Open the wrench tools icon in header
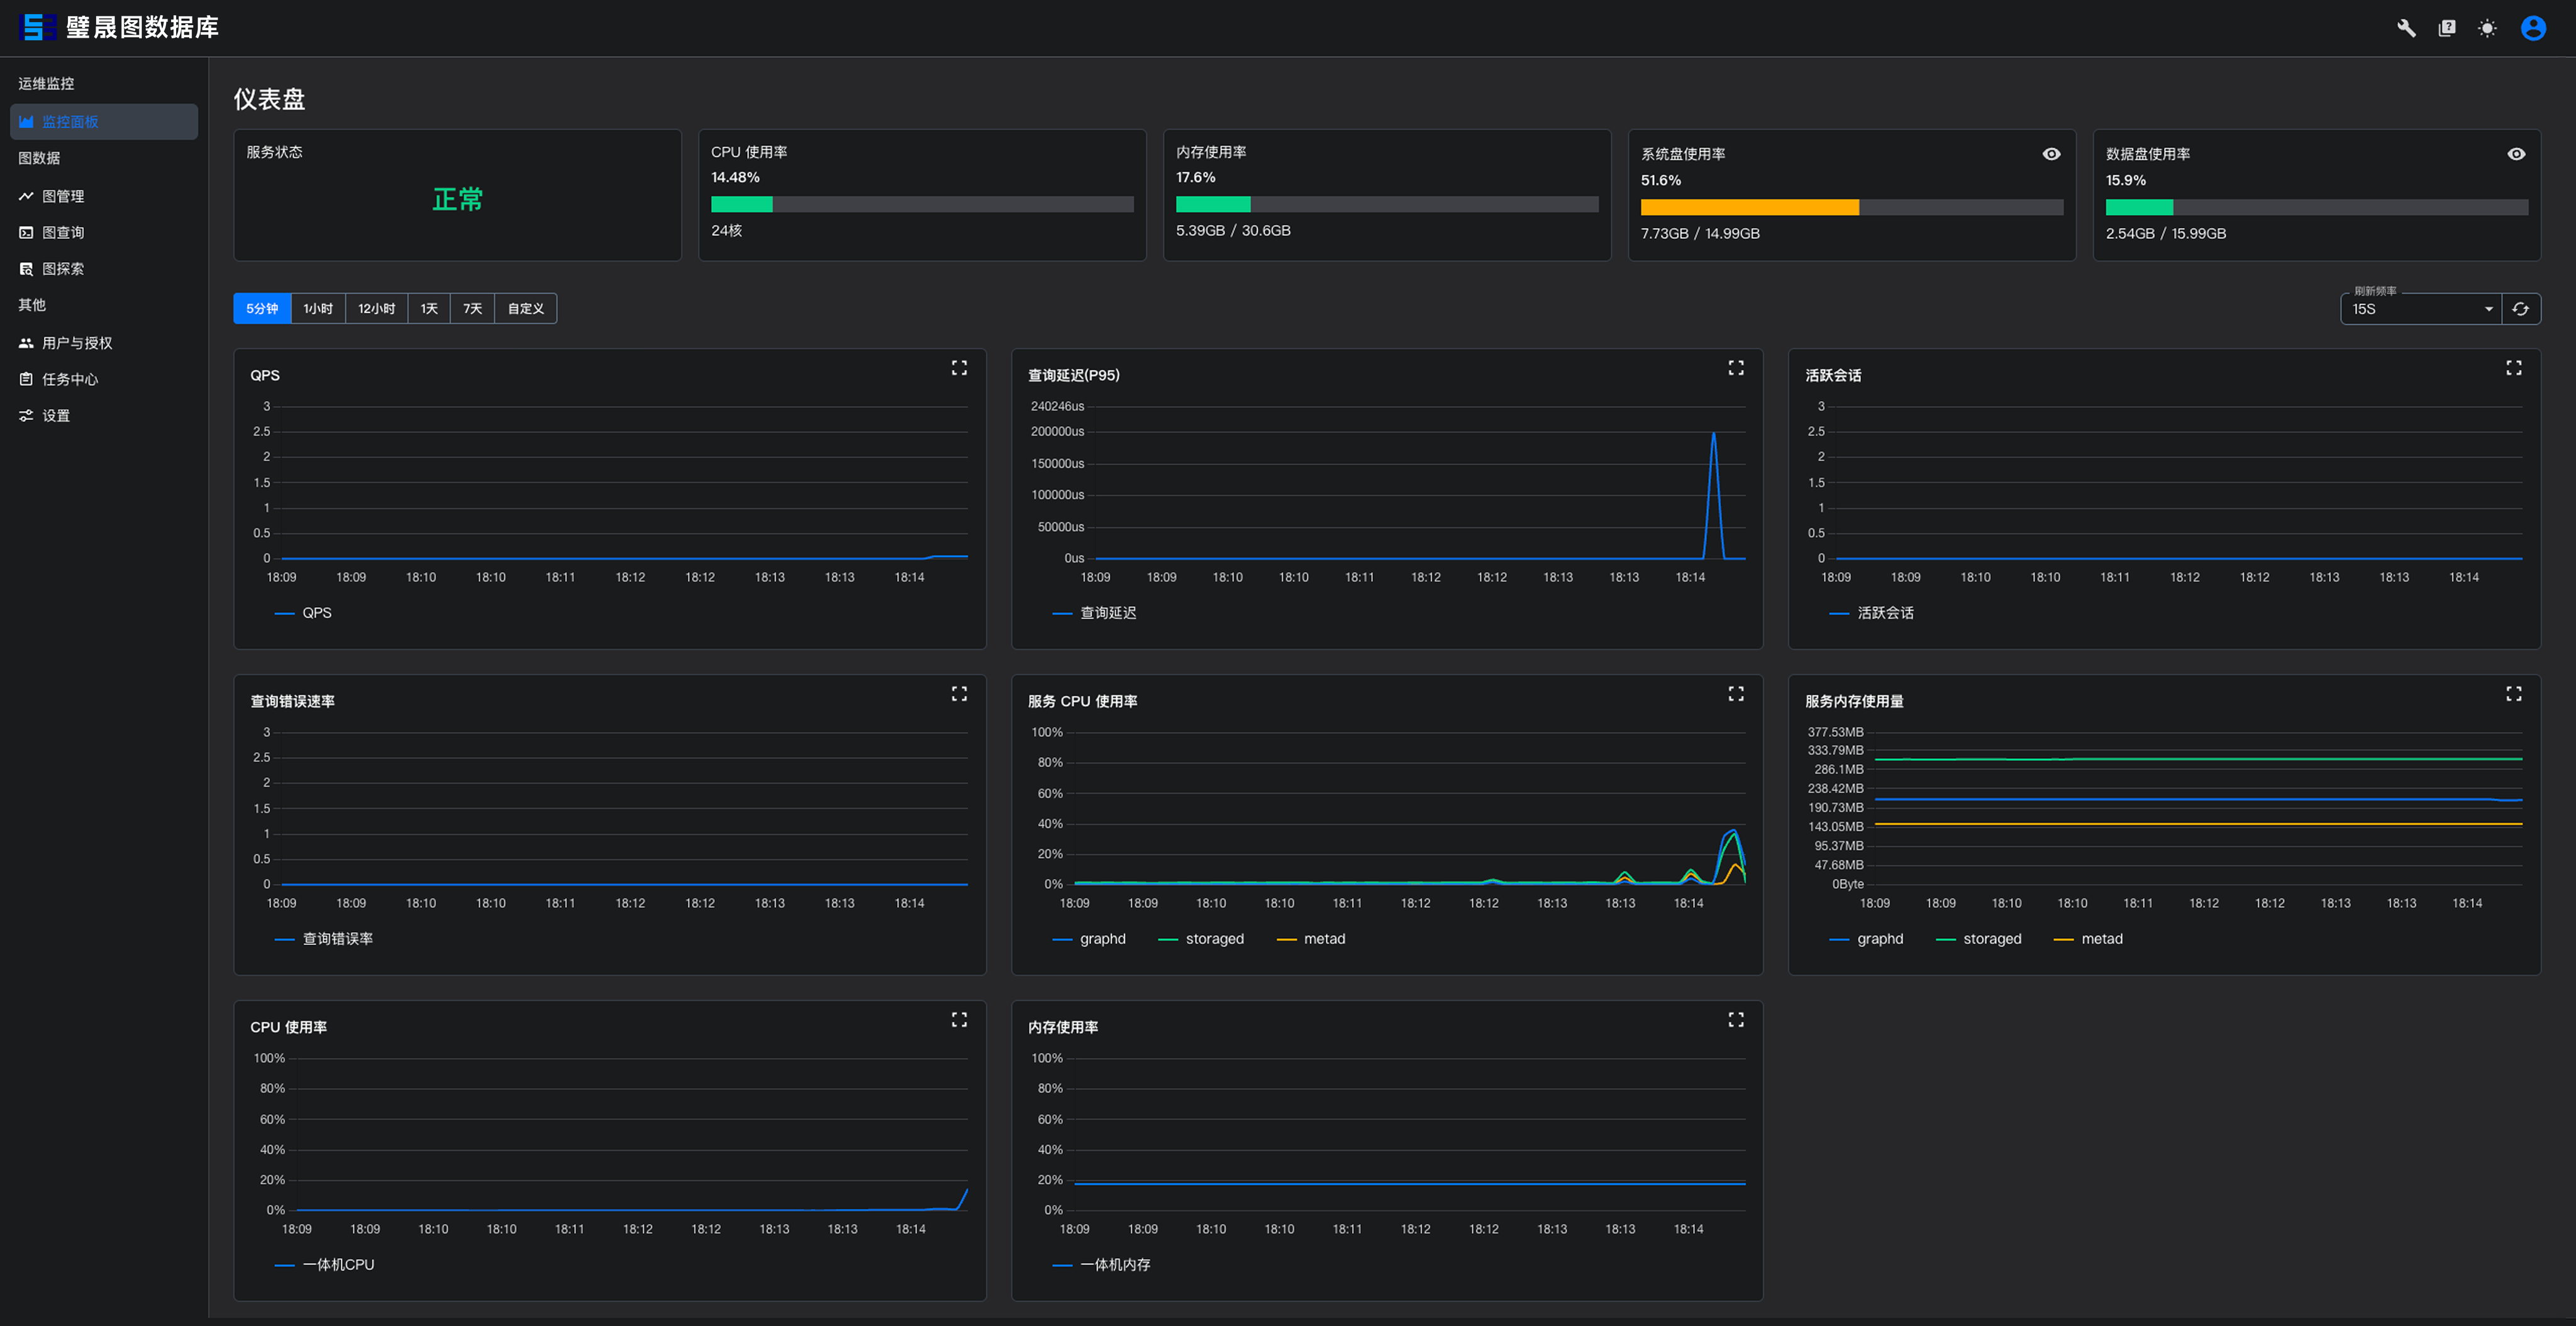 point(2406,28)
